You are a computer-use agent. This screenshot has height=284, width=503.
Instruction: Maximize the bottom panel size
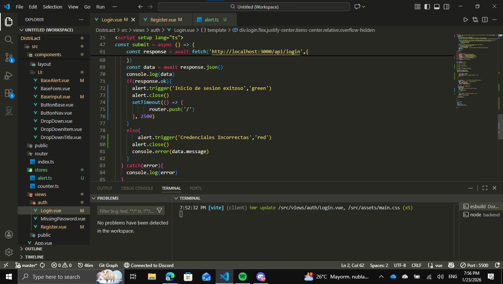485,188
